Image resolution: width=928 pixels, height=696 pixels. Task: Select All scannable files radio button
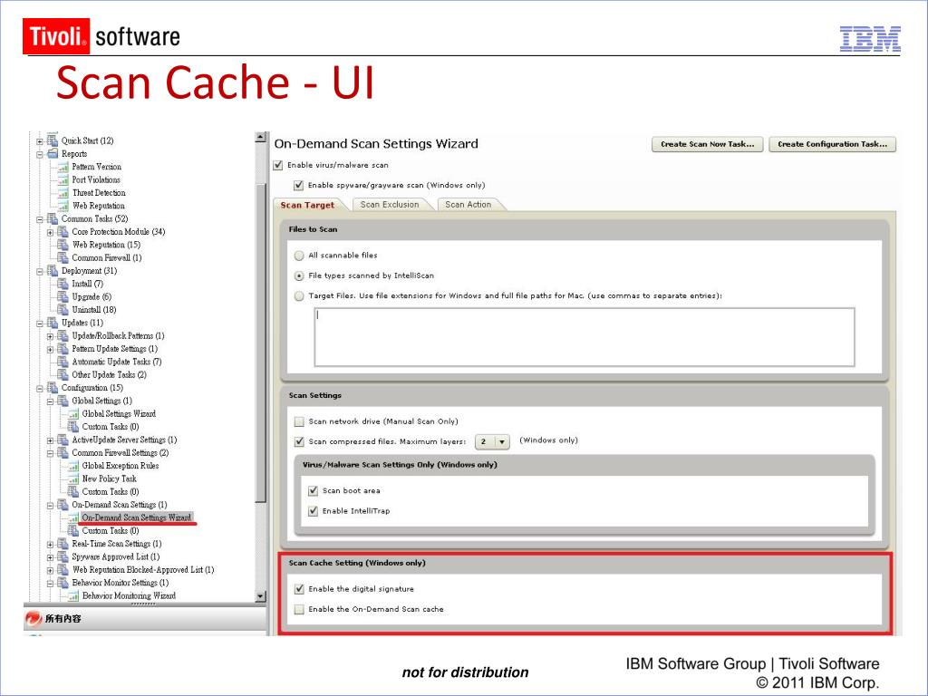tap(299, 256)
